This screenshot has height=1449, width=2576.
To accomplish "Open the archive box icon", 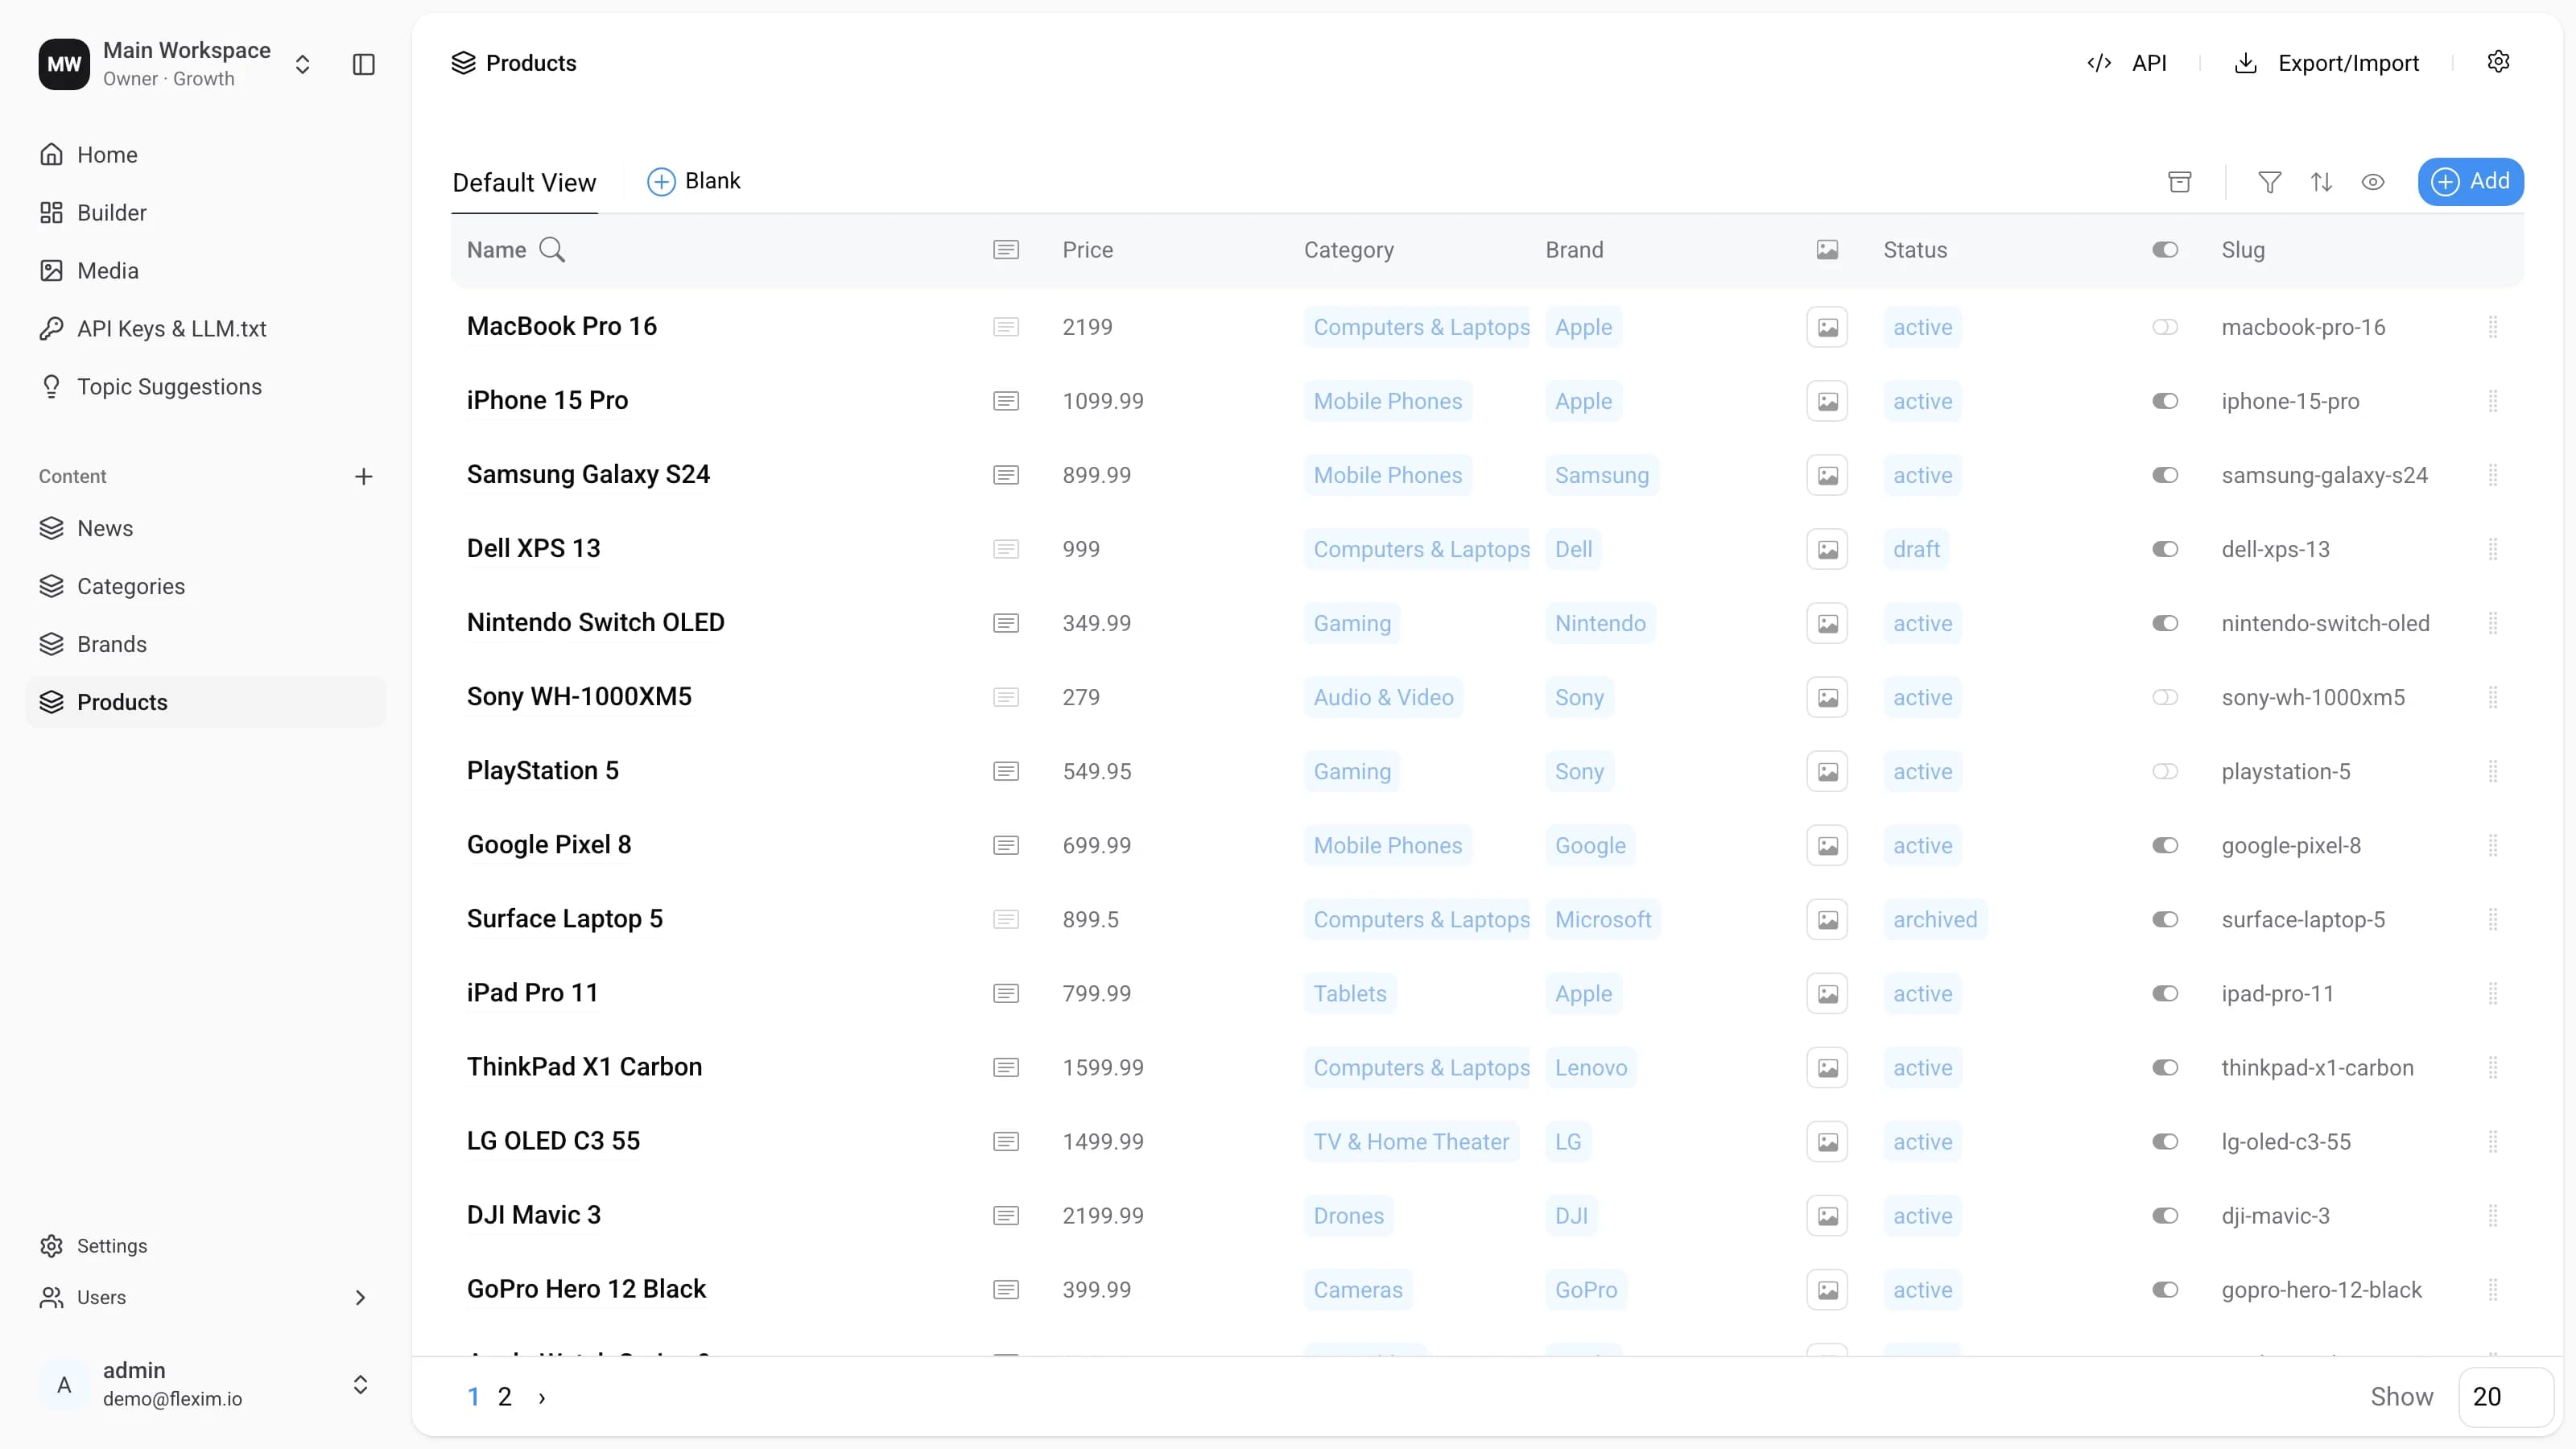I will click(2180, 181).
